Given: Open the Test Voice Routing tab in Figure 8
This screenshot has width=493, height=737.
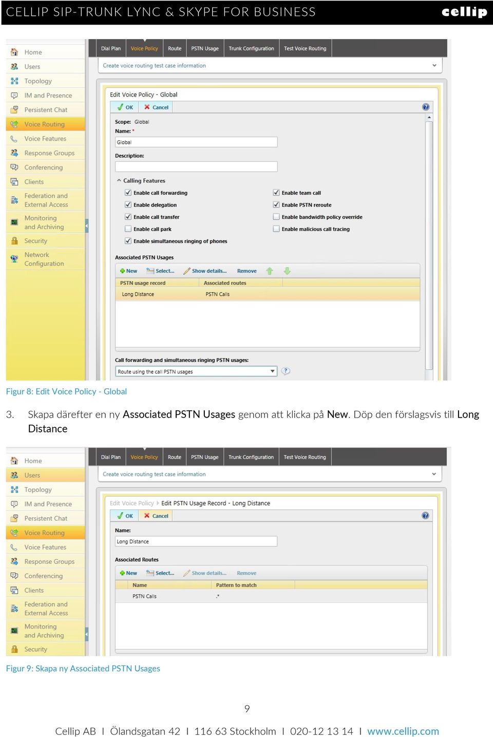Looking at the screenshot, I should (x=305, y=48).
